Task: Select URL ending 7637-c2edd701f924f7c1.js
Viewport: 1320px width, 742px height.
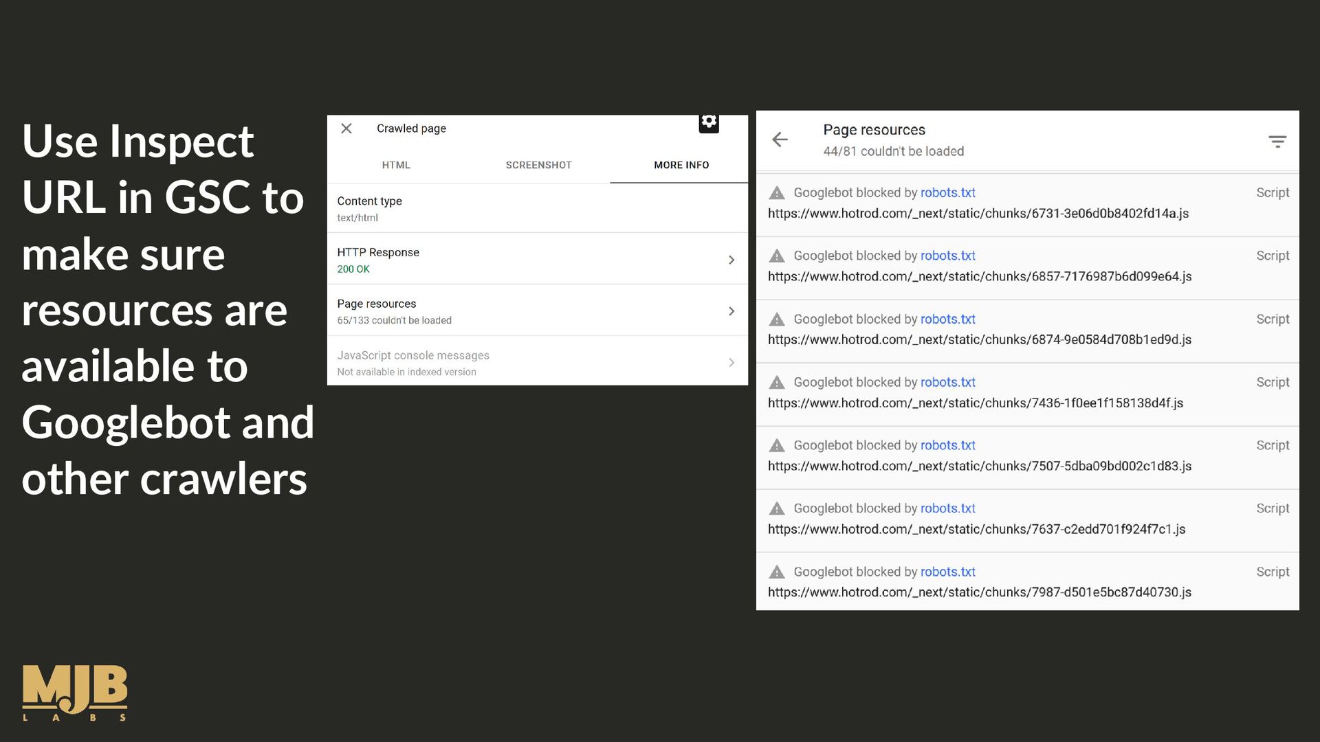Action: point(977,530)
